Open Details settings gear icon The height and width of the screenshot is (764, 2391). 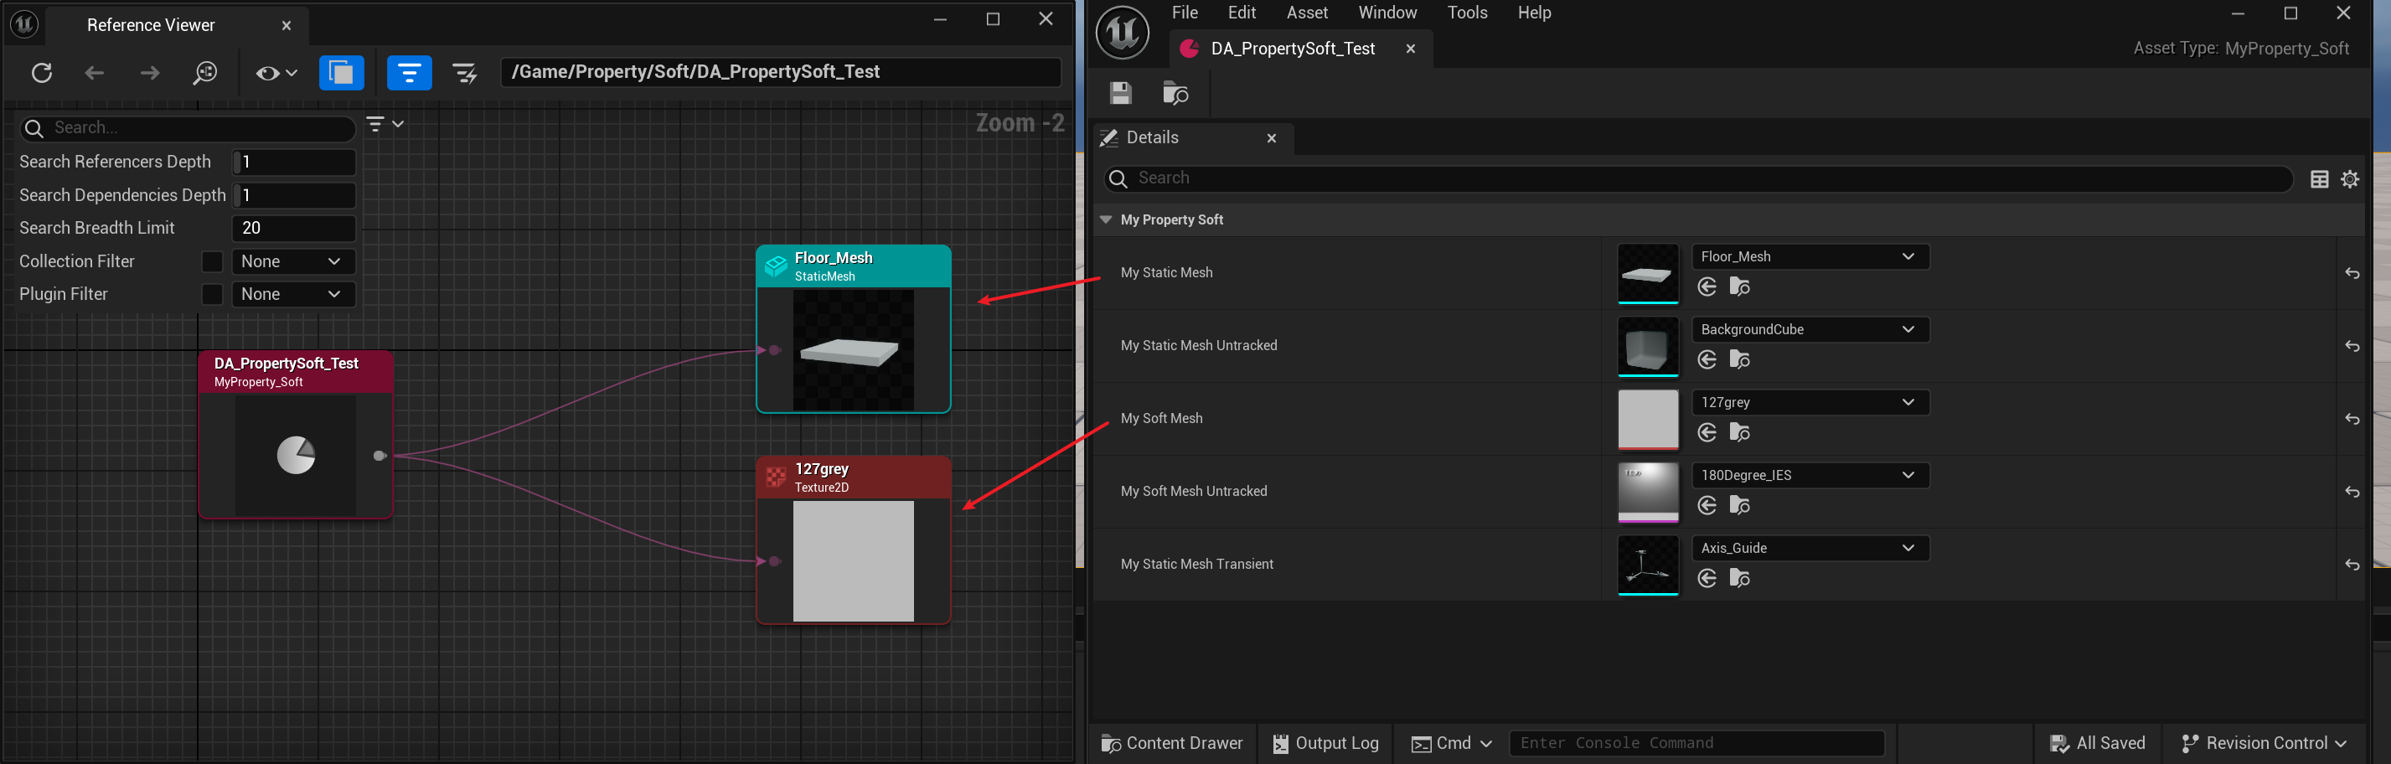point(2349,179)
